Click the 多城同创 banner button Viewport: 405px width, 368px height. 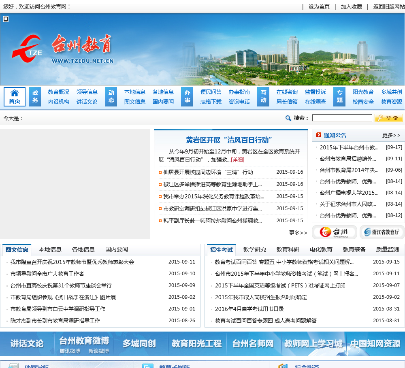139,343
